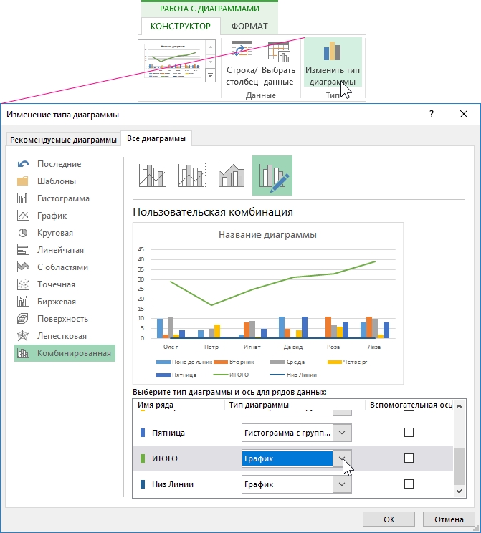481x533 pixels.
Task: Pick the custom combination chart subtype icon
Action: (272, 176)
